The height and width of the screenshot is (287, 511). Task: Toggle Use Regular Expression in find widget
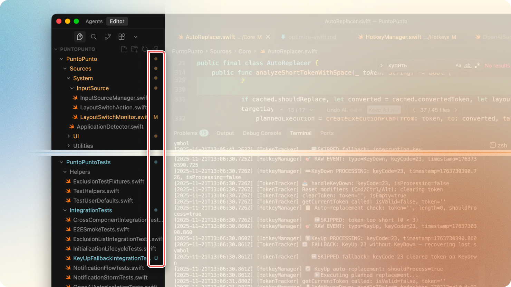coord(477,66)
